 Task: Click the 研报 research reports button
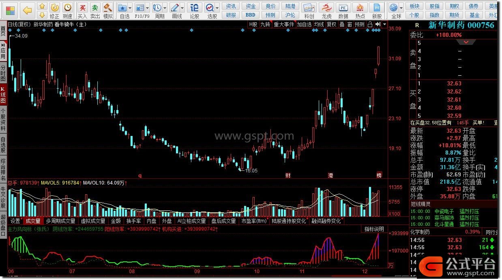point(231,15)
